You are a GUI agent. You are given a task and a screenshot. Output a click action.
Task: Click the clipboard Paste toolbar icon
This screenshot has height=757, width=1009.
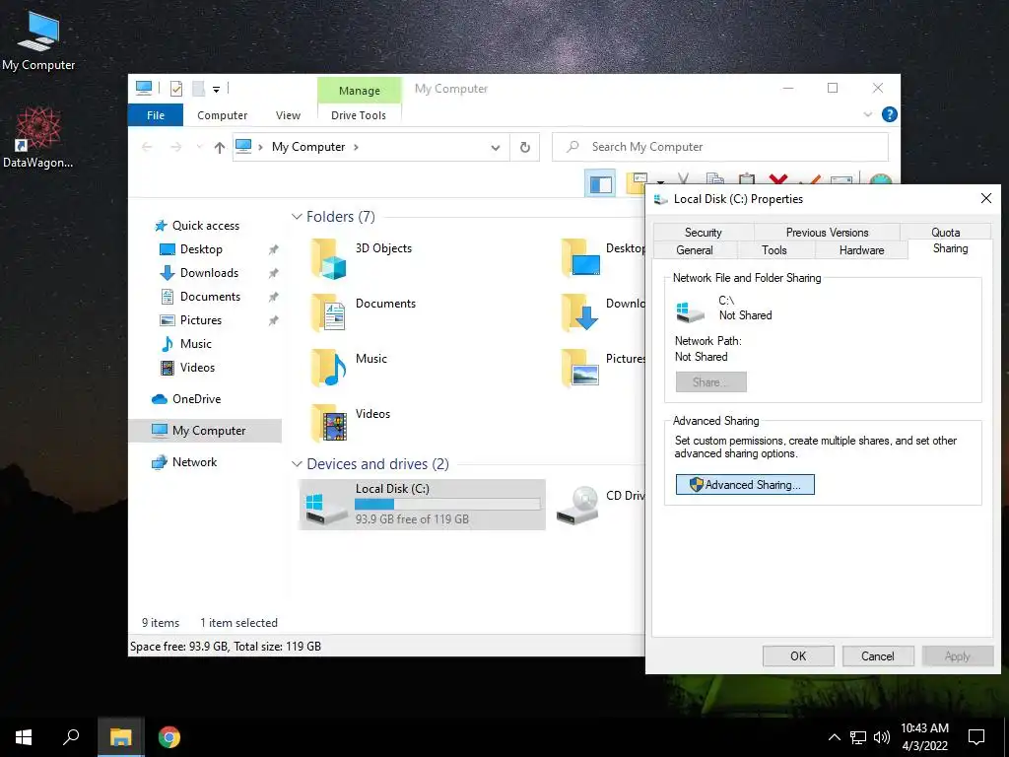pos(747,180)
